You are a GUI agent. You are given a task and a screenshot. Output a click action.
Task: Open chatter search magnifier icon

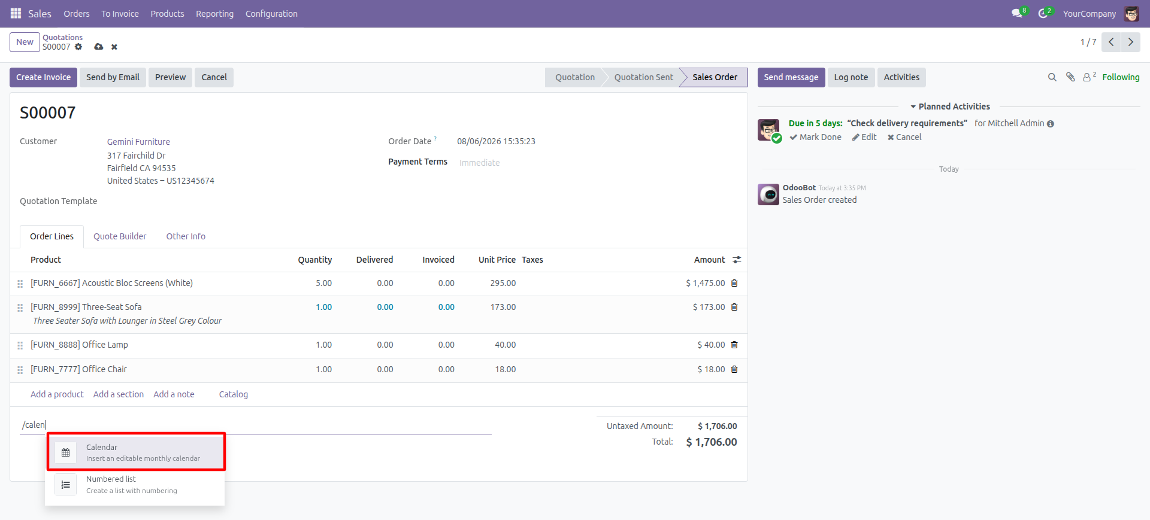1052,77
